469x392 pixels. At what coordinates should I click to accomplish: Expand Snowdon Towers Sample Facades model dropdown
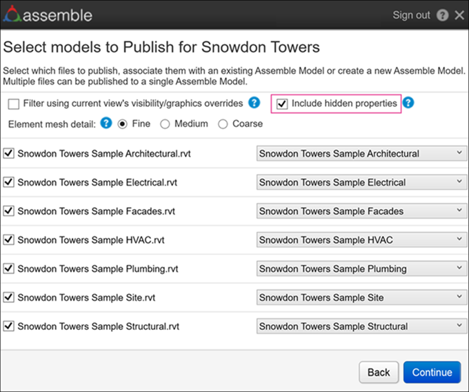(x=361, y=211)
